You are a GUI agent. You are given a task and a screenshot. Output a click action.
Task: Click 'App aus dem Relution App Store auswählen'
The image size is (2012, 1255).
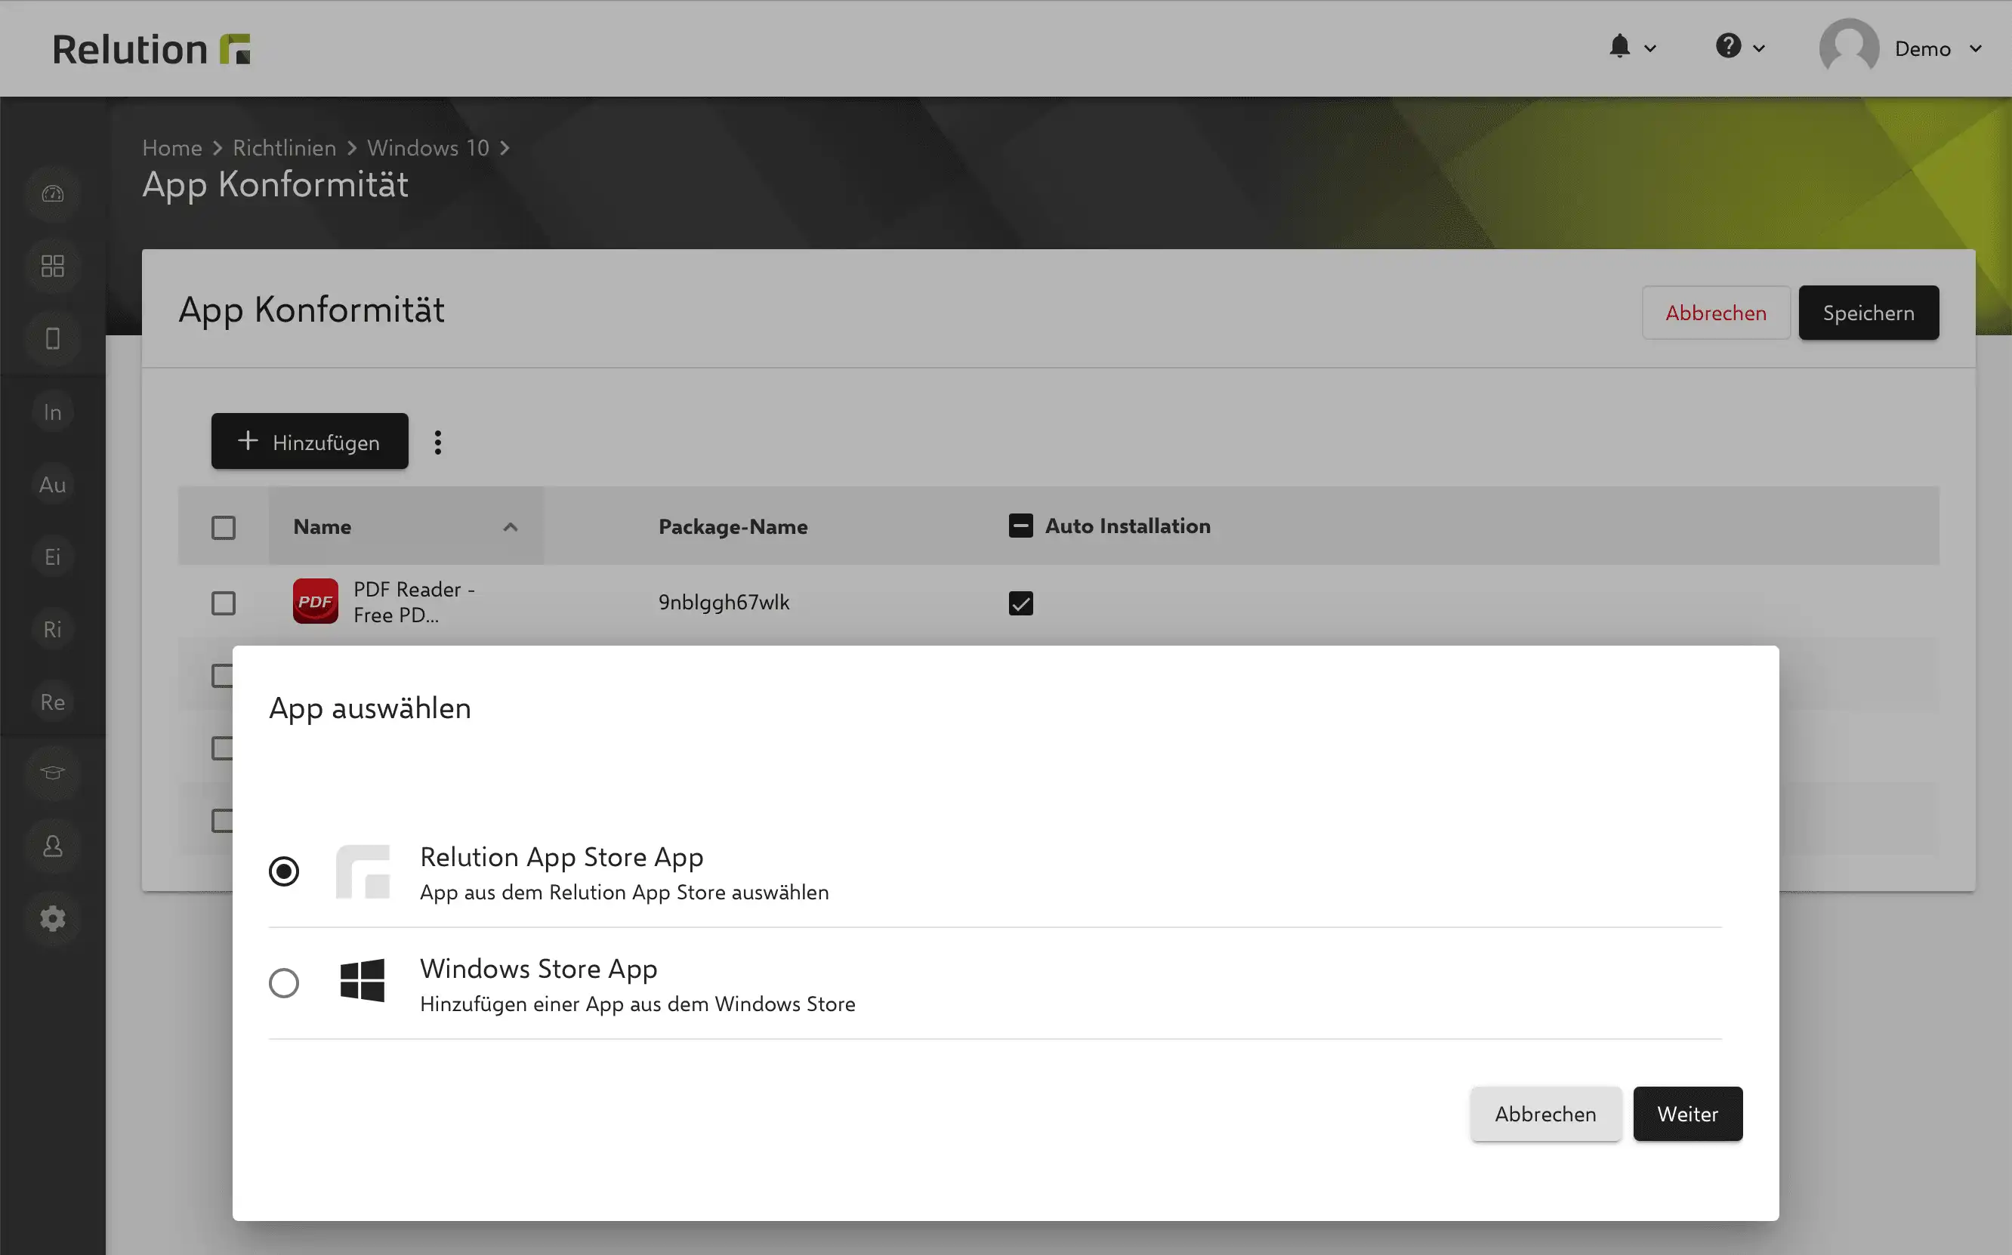click(624, 893)
